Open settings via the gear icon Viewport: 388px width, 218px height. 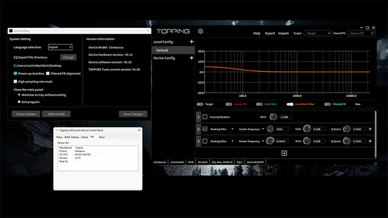point(201,32)
